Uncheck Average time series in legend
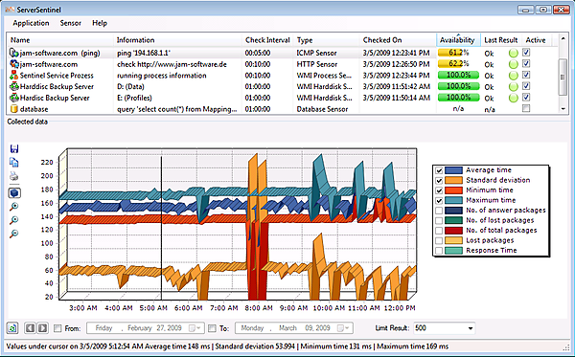 tap(439, 170)
